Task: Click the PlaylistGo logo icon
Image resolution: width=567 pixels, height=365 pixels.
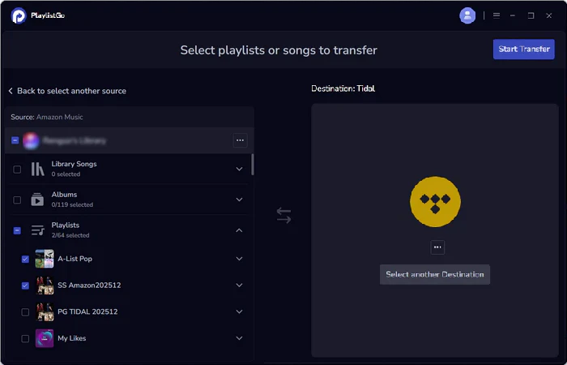Action: pyautogui.click(x=19, y=16)
